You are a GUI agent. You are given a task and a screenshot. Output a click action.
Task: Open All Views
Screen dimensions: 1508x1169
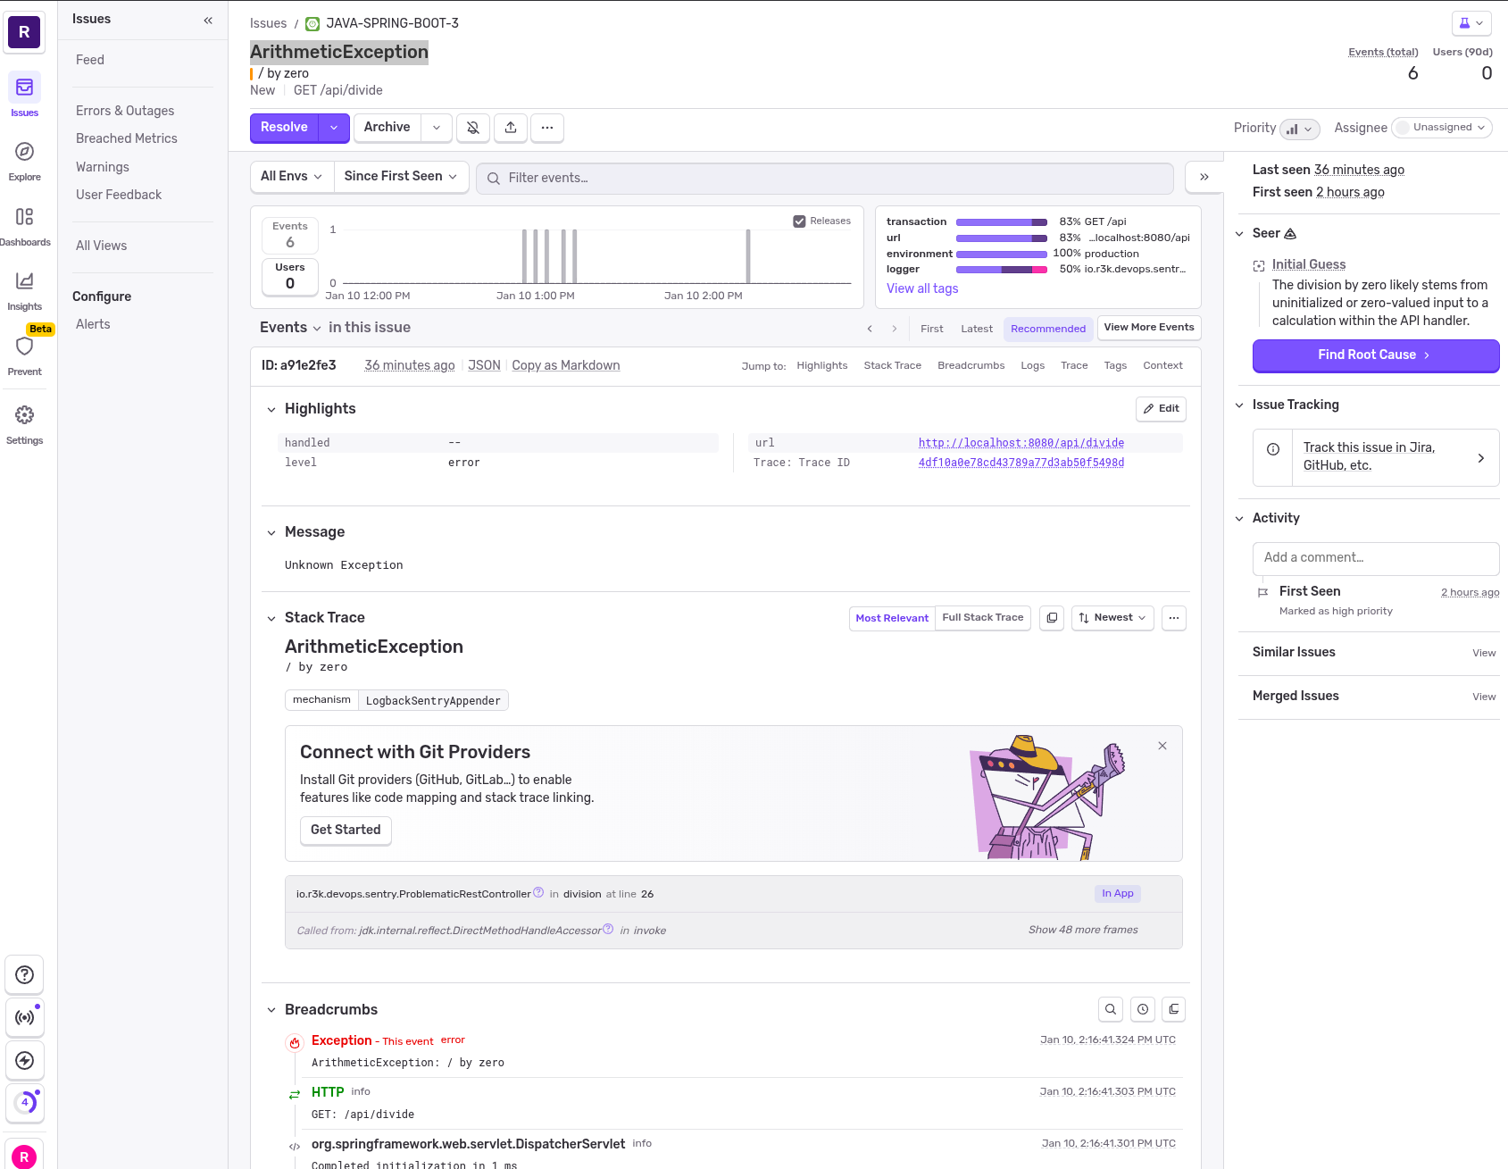click(102, 246)
